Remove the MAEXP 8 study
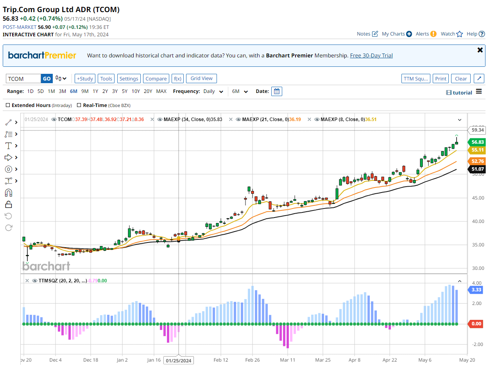Viewport: 489px width, 371px height. [x=309, y=120]
